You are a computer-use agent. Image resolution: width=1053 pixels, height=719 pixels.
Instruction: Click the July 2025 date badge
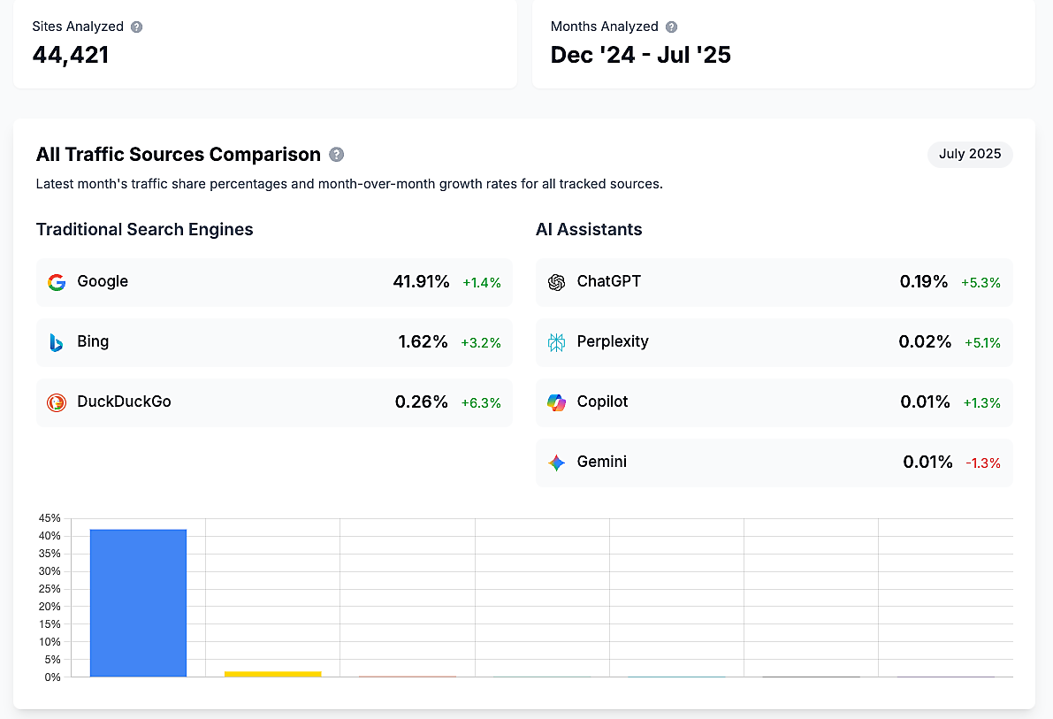point(970,154)
